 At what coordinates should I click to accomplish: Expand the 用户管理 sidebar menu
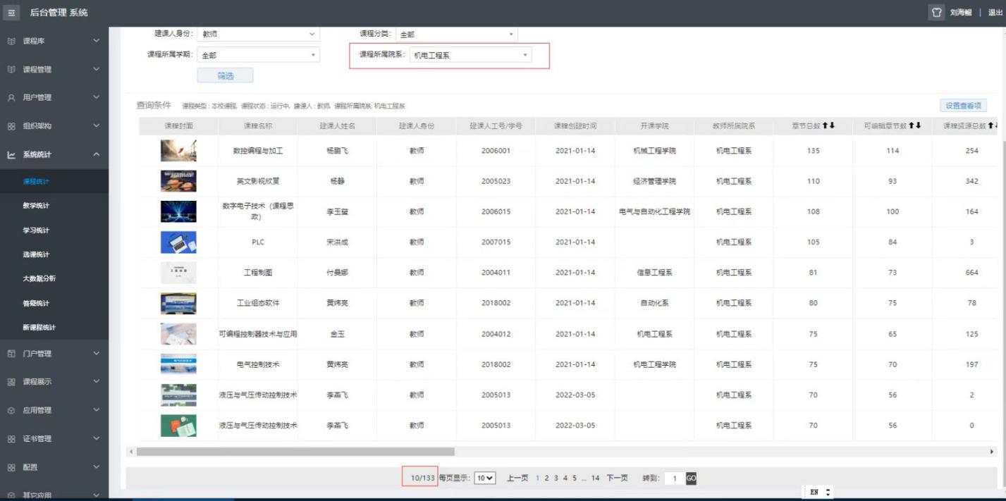click(97, 98)
